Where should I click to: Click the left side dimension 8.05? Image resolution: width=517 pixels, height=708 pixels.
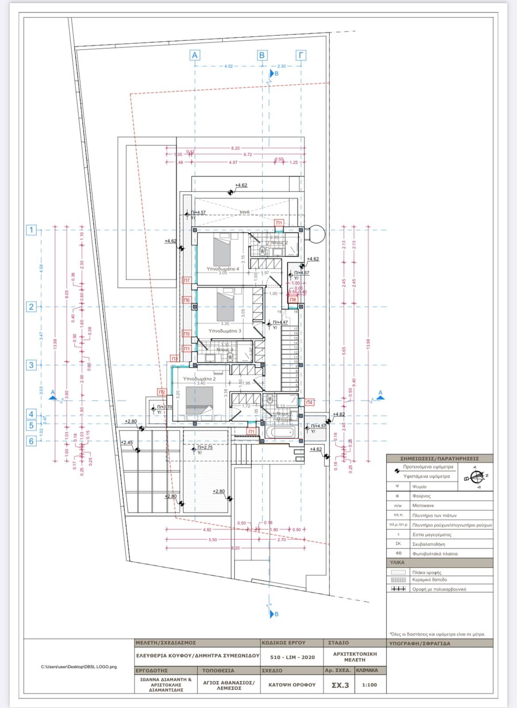tap(67, 294)
